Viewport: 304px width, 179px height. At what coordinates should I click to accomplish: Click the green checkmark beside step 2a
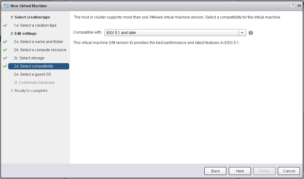tap(5, 42)
